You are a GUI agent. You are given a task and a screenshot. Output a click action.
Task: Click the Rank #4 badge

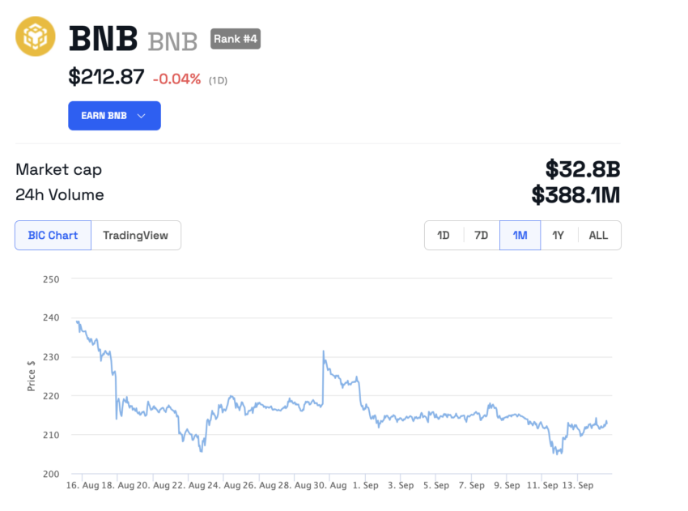tap(235, 38)
